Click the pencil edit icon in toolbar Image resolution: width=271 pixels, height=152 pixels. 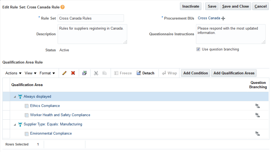coord(64,73)
